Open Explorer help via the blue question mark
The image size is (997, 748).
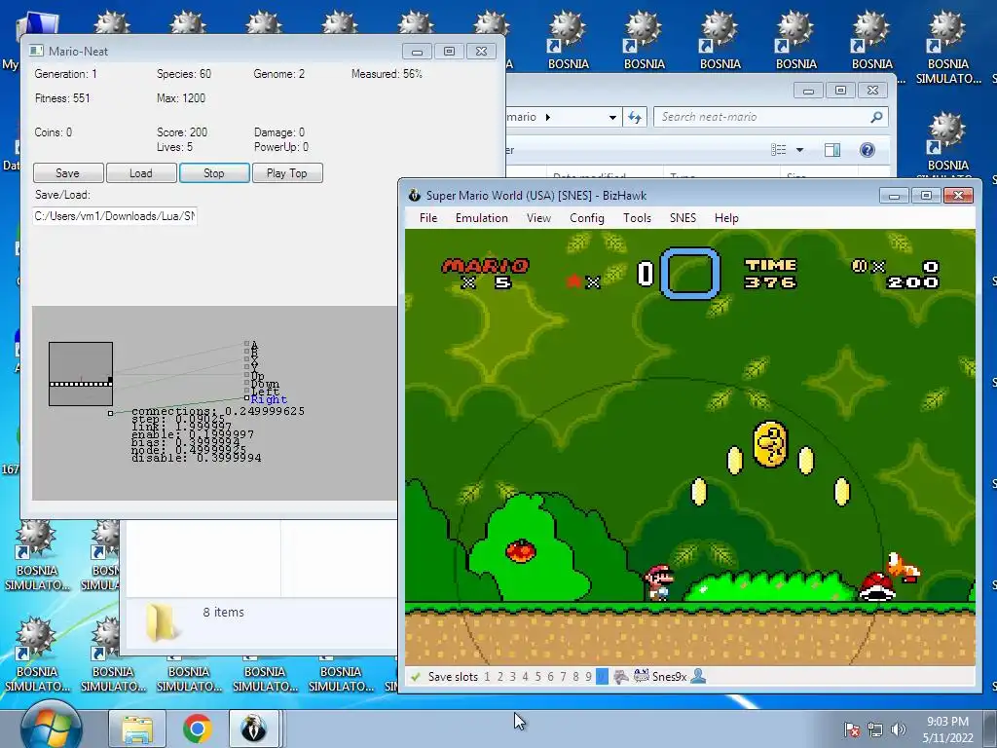coord(867,150)
